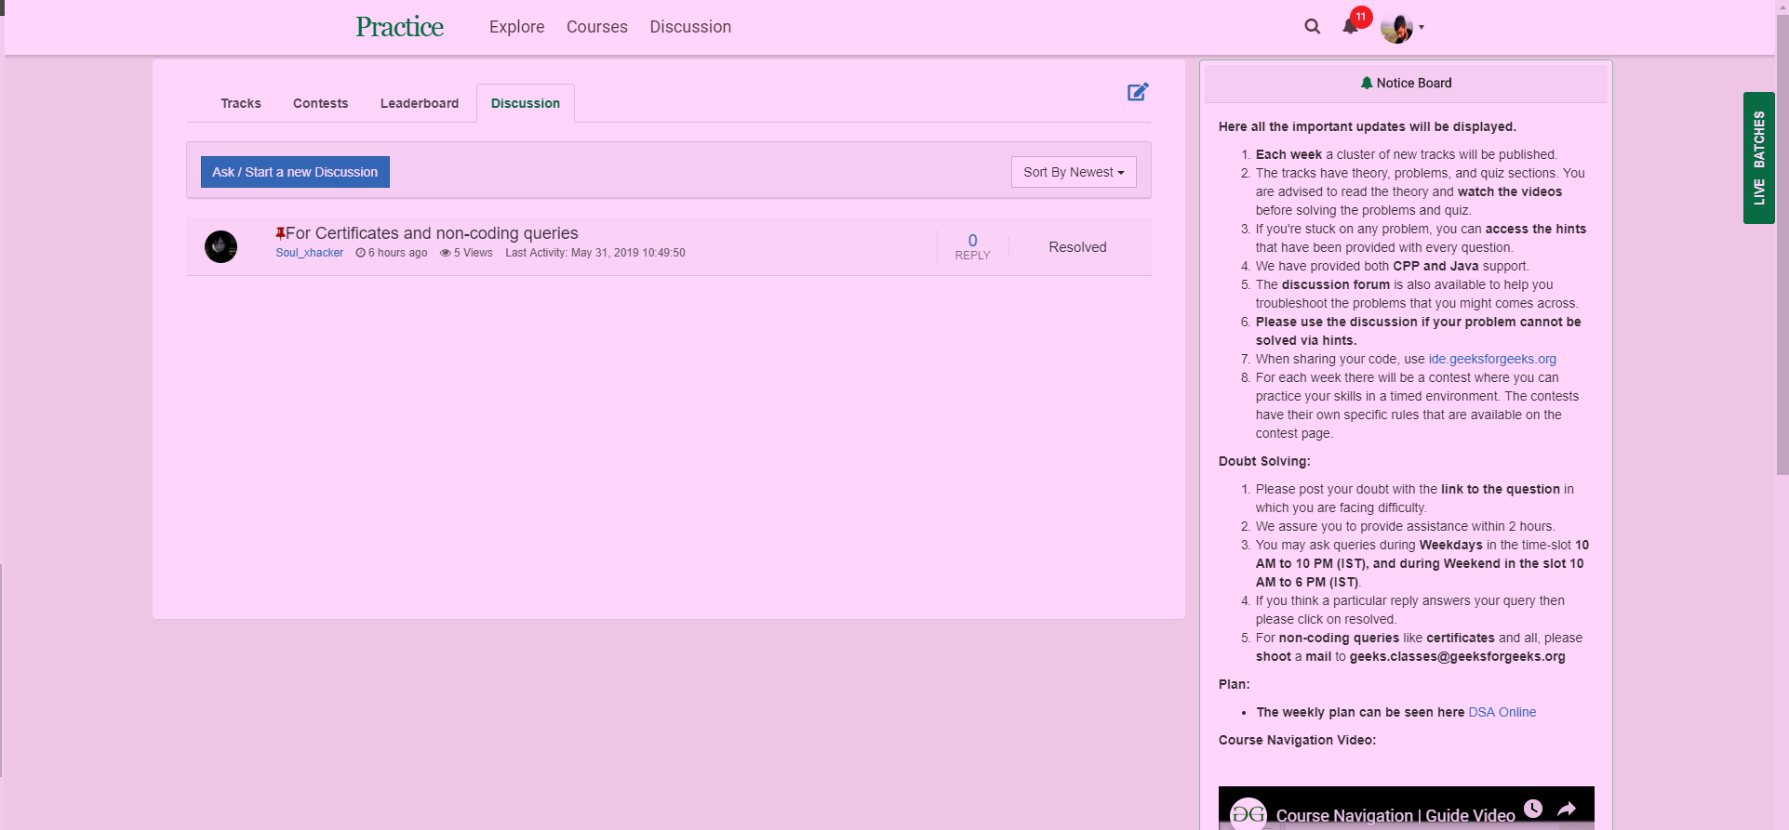
Task: Open the ide.geeksforgeeks.org link
Action: (x=1492, y=359)
